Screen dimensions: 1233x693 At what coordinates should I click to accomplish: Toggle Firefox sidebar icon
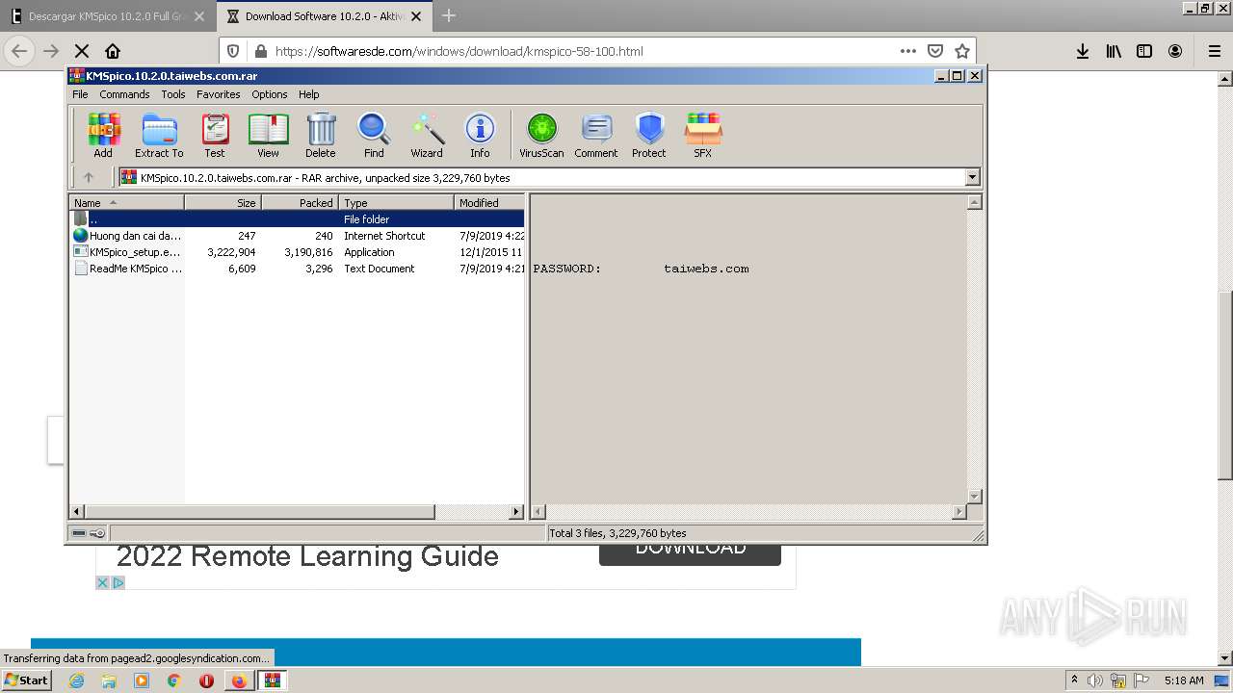pos(1144,51)
